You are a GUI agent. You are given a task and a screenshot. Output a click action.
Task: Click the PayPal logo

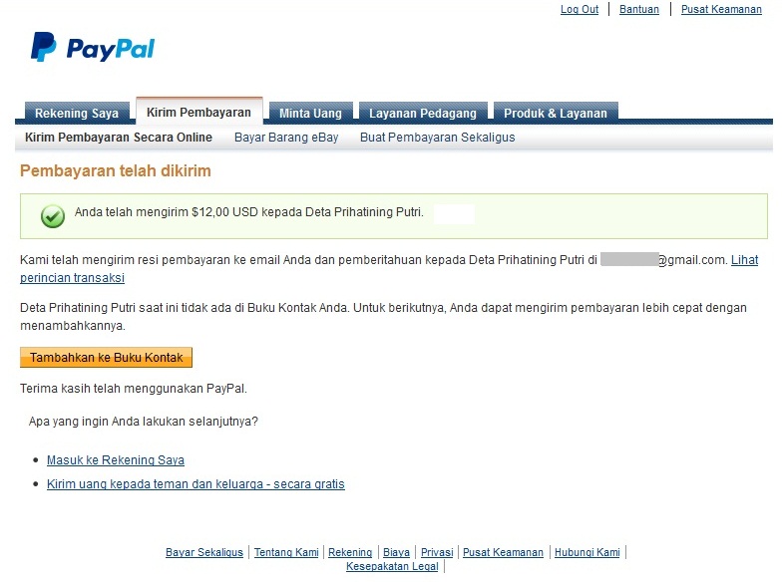93,48
